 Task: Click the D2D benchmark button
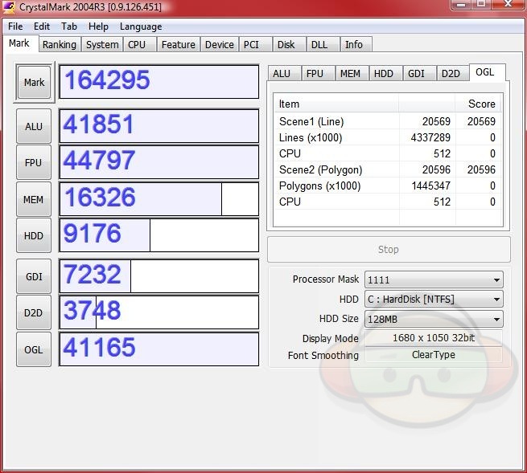[x=34, y=312]
